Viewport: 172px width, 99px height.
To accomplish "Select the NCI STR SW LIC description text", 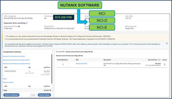I will [x=122, y=64].
